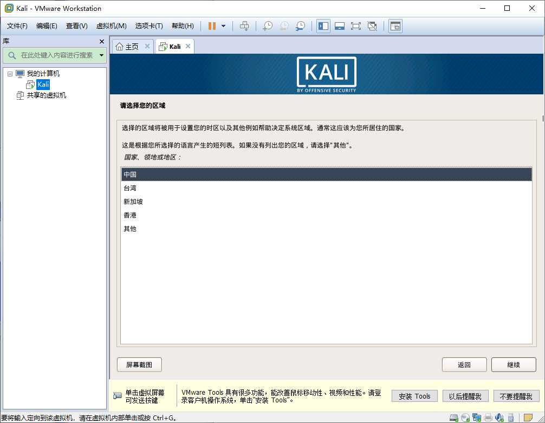Select the Kali VM in library
This screenshot has height=423, width=545.
pos(43,85)
